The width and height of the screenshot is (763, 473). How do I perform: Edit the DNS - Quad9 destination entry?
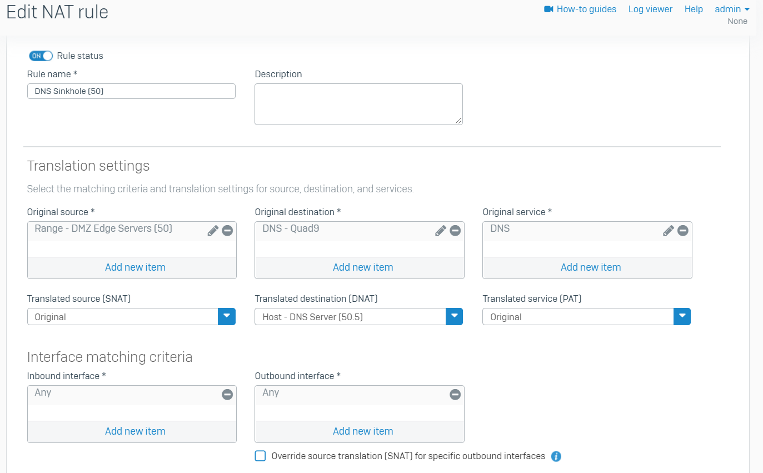click(441, 231)
